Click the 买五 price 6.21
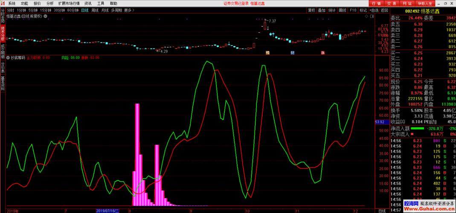This screenshot has width=456, height=213. coord(418,75)
